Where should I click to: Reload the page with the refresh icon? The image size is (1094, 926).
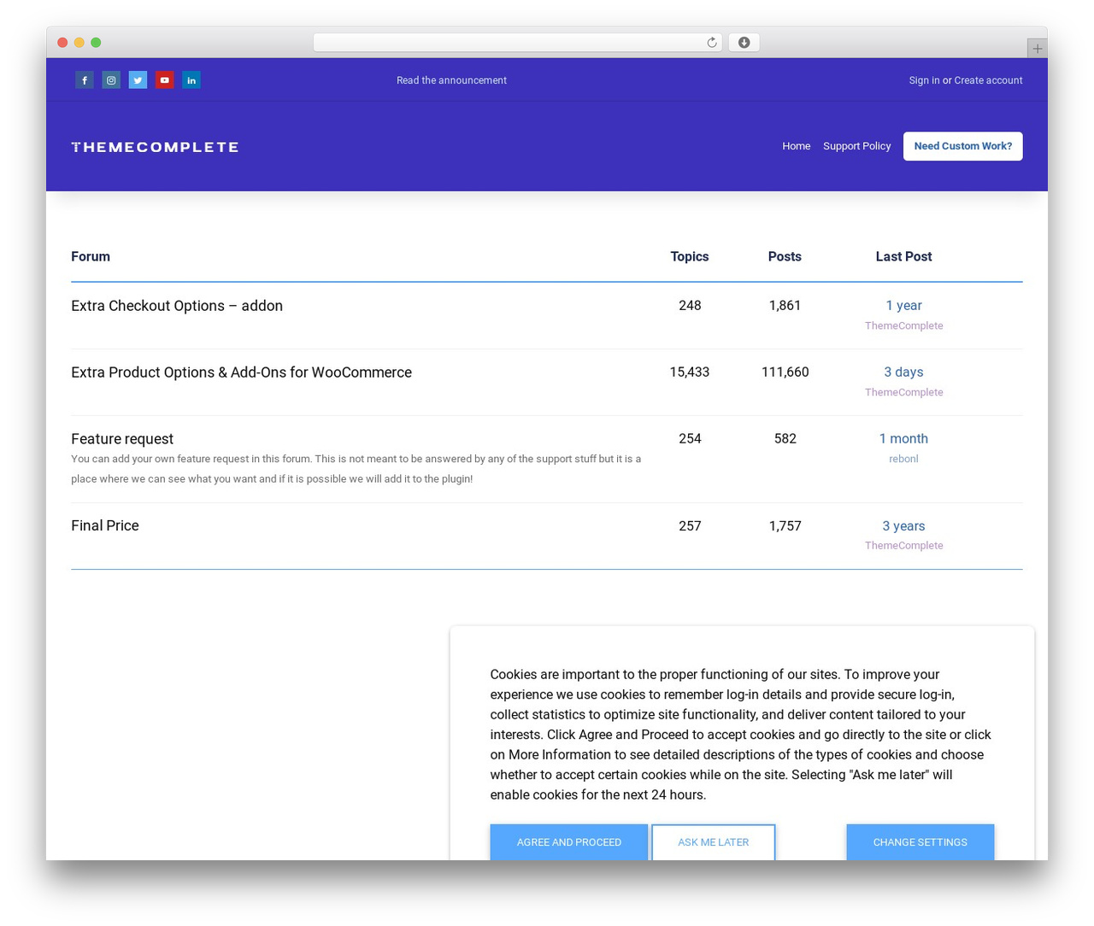point(712,43)
